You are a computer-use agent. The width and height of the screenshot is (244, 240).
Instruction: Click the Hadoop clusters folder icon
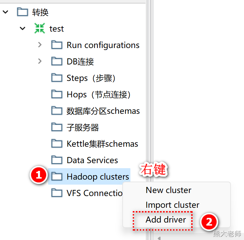[x=57, y=176]
